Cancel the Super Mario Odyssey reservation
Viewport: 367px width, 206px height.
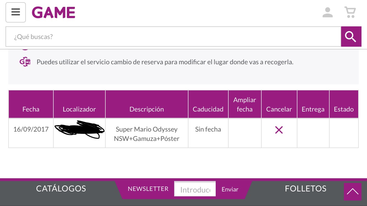(x=279, y=130)
